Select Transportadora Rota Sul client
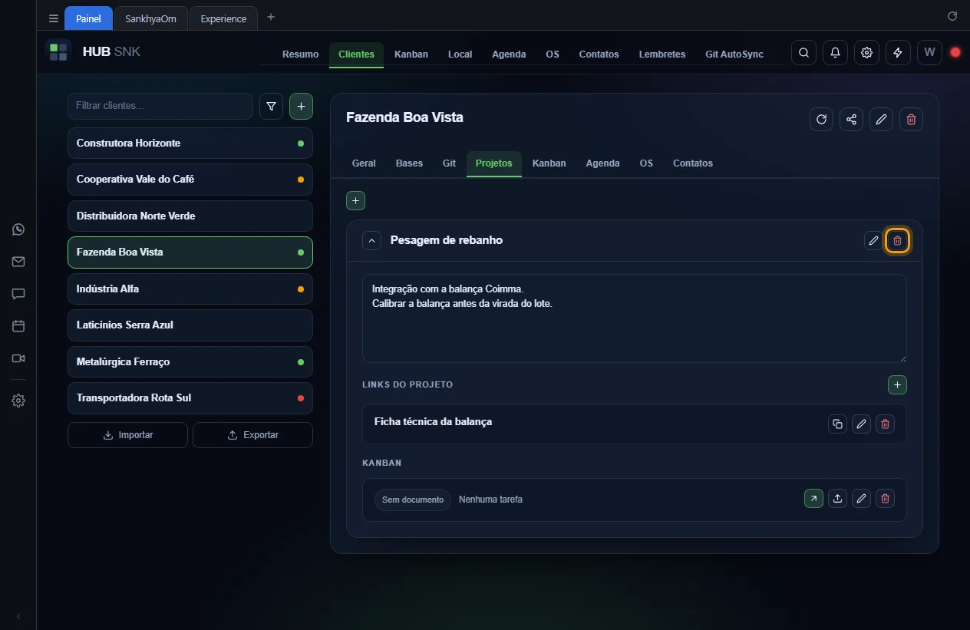This screenshot has width=970, height=630. 190,398
